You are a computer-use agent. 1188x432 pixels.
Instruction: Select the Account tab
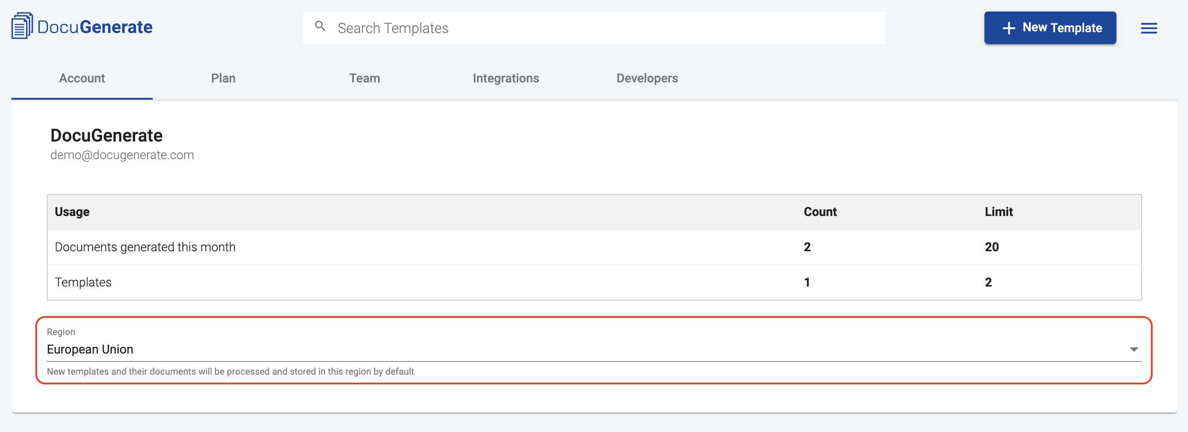(82, 78)
